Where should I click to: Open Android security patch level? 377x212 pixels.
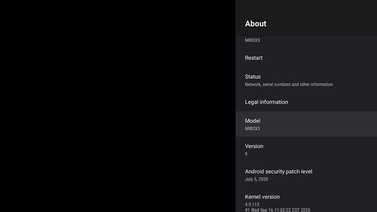pyautogui.click(x=306, y=175)
